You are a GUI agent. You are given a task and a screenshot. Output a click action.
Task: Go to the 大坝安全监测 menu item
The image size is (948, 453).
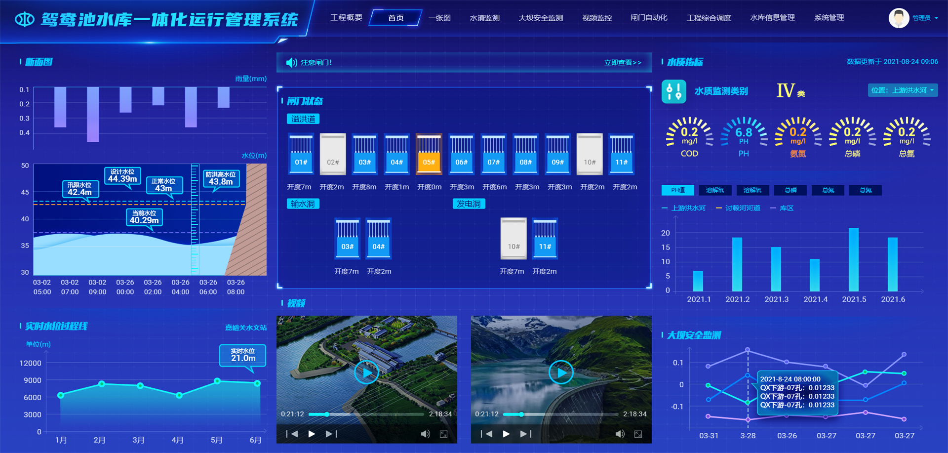coord(541,18)
